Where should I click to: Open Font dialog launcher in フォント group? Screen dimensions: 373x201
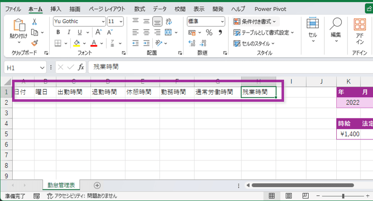[124, 53]
